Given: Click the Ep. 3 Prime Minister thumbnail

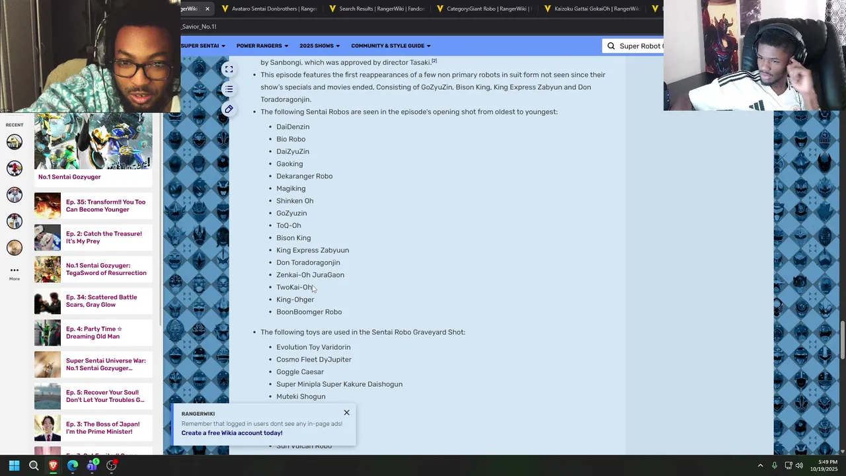Looking at the screenshot, I should (x=48, y=428).
